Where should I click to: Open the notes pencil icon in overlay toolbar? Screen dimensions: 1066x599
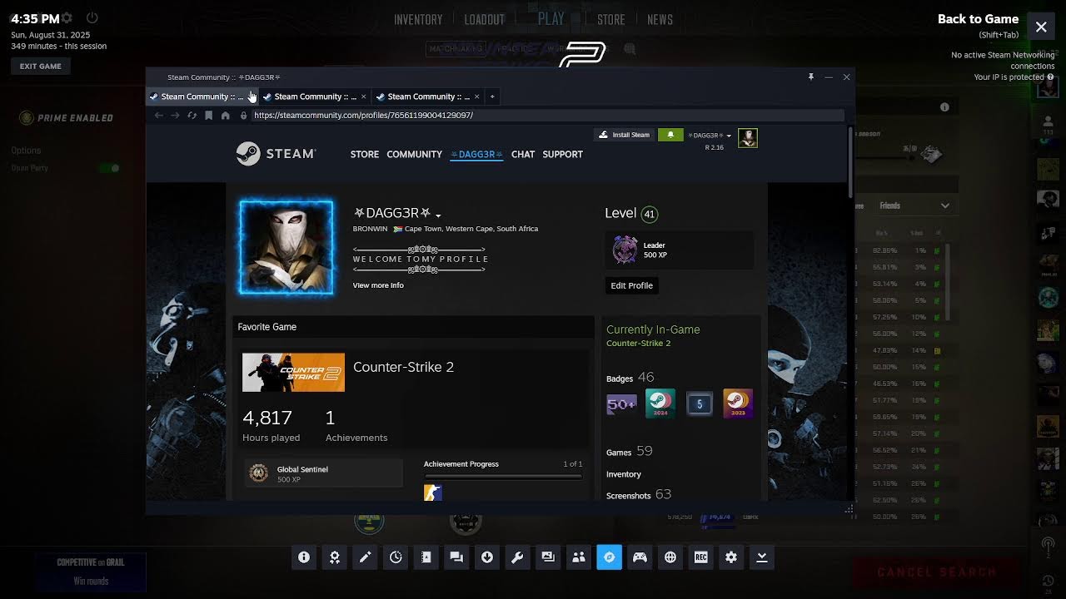tap(365, 557)
